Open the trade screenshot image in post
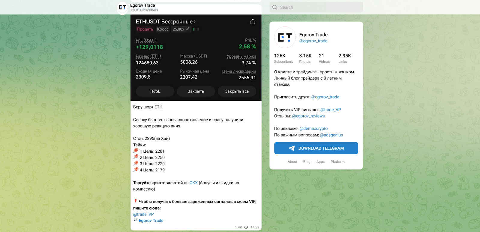The image size is (480, 232). pos(196,58)
